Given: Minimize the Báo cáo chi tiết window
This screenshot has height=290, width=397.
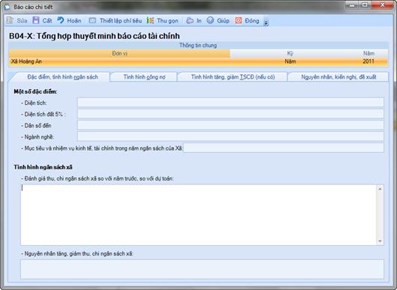Looking at the screenshot, I should (352, 4).
